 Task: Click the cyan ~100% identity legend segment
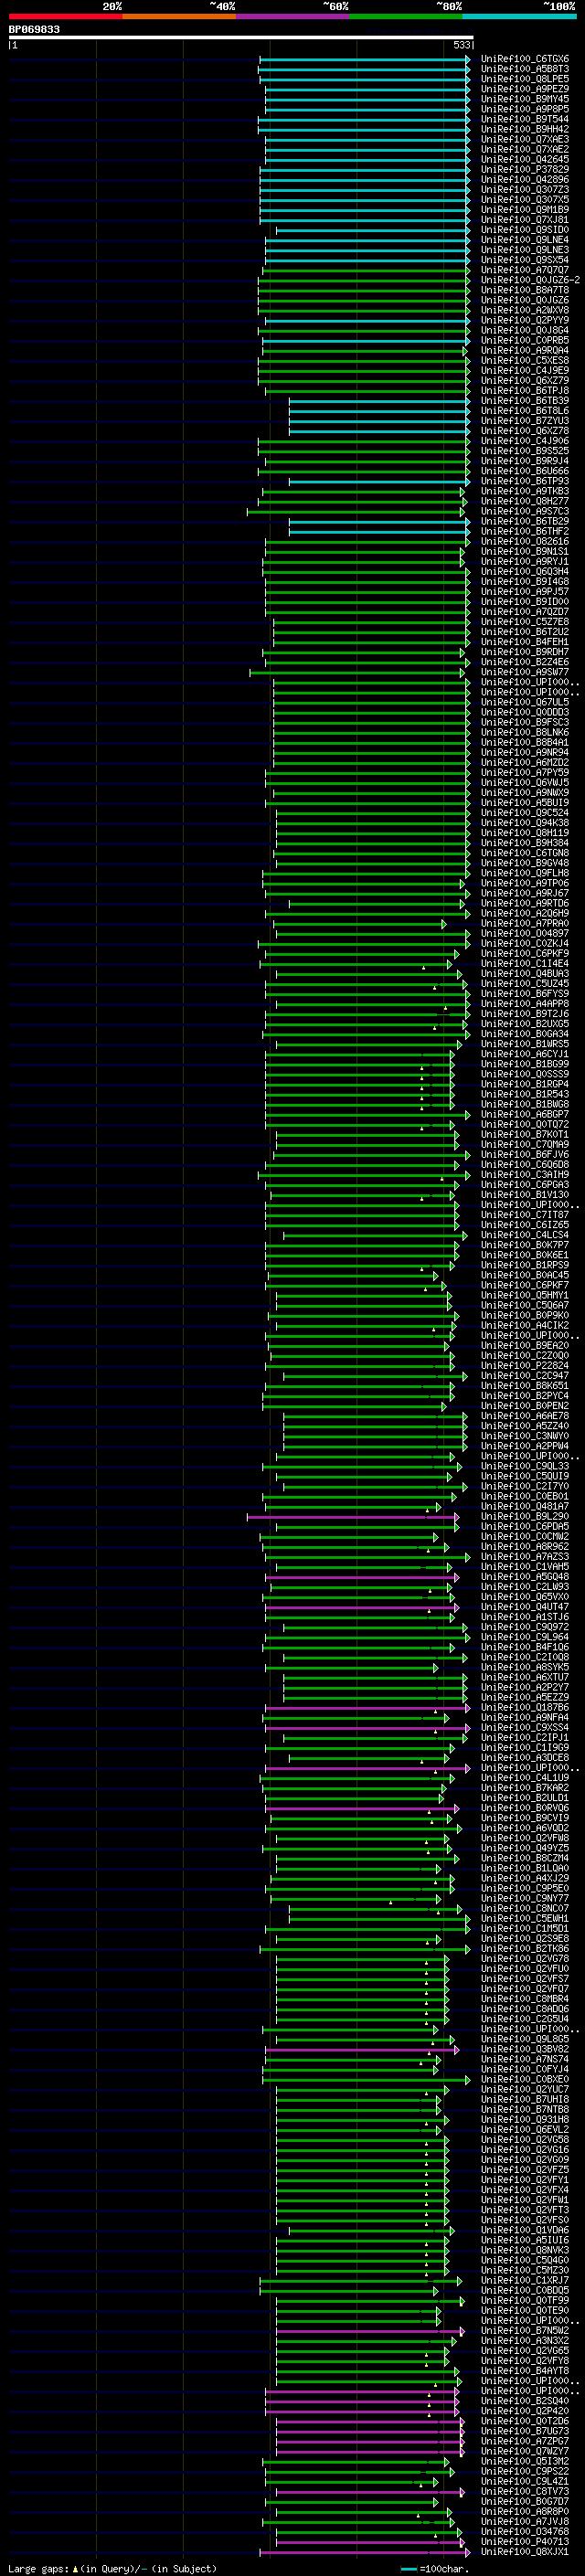click(519, 16)
